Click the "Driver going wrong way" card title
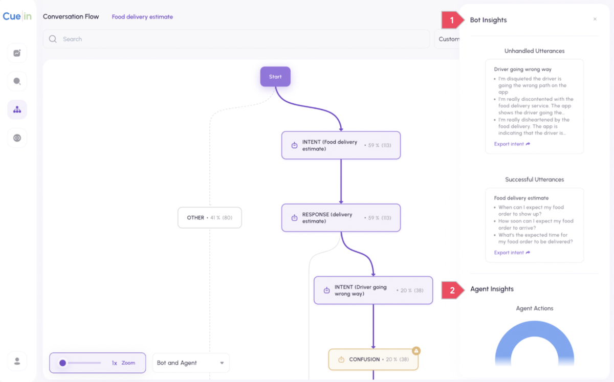This screenshot has width=614, height=382. pyautogui.click(x=523, y=69)
